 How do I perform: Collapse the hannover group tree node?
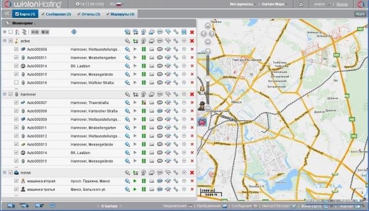pos(5,94)
